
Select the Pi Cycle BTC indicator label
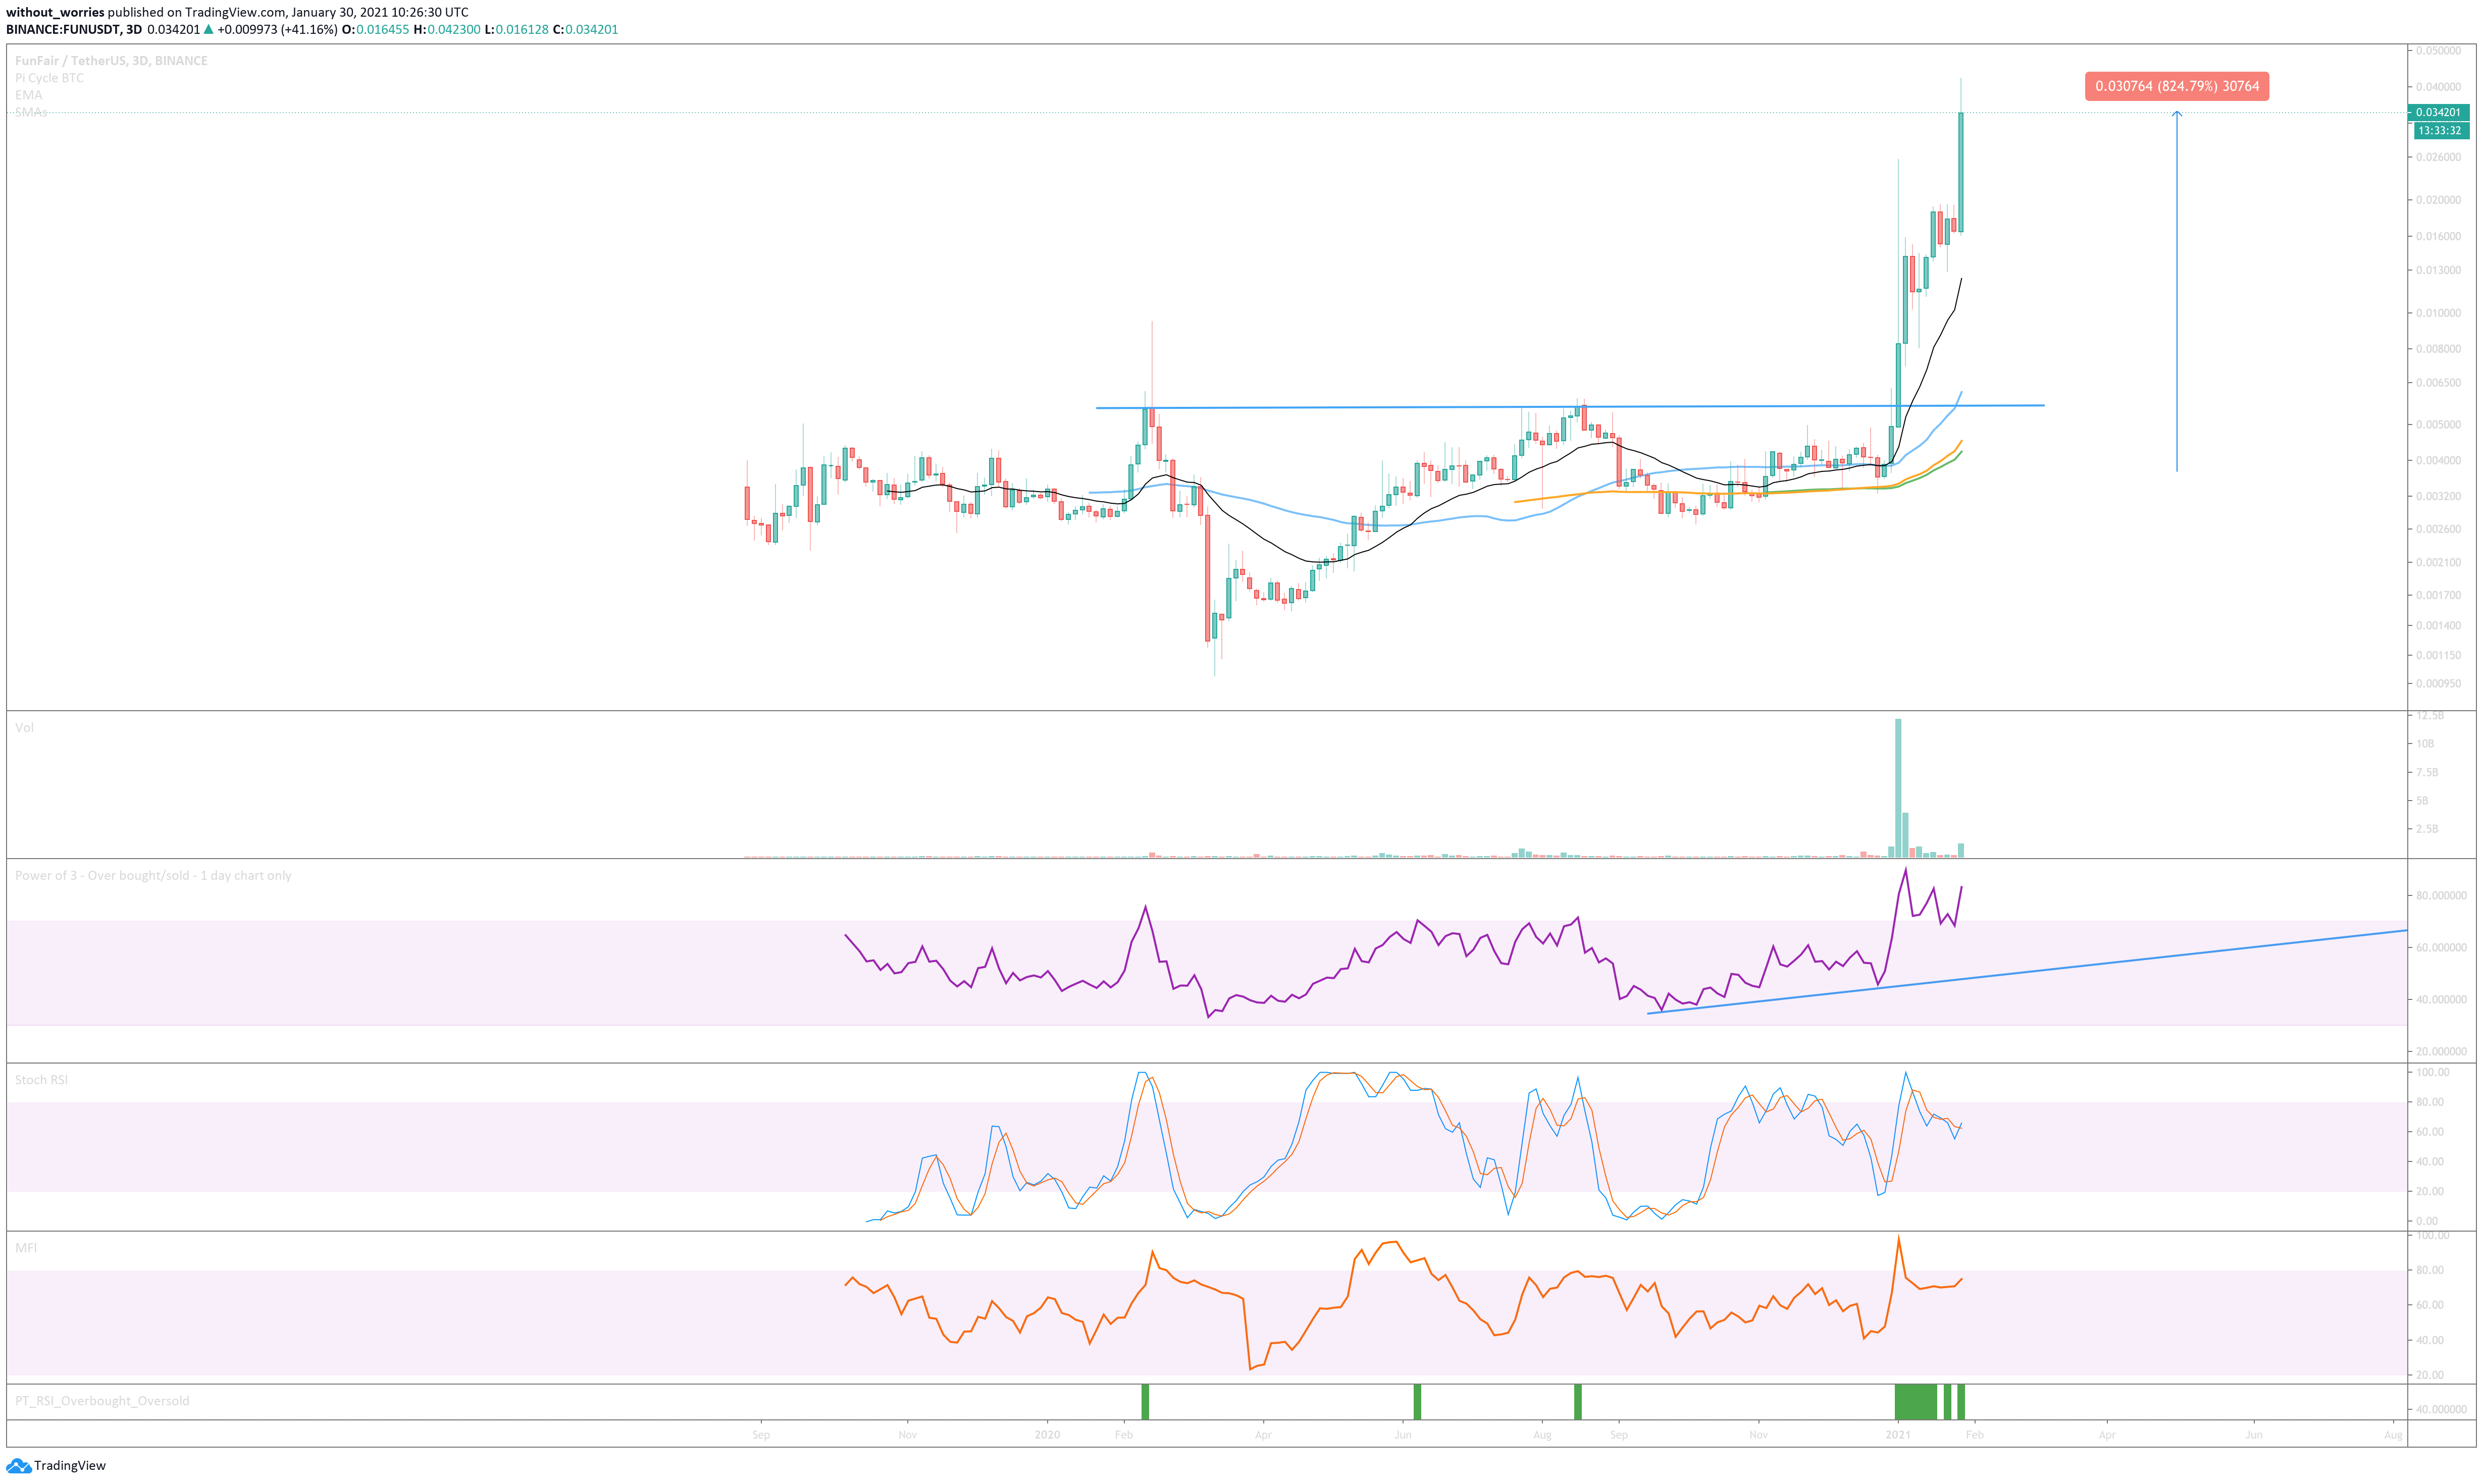(49, 78)
